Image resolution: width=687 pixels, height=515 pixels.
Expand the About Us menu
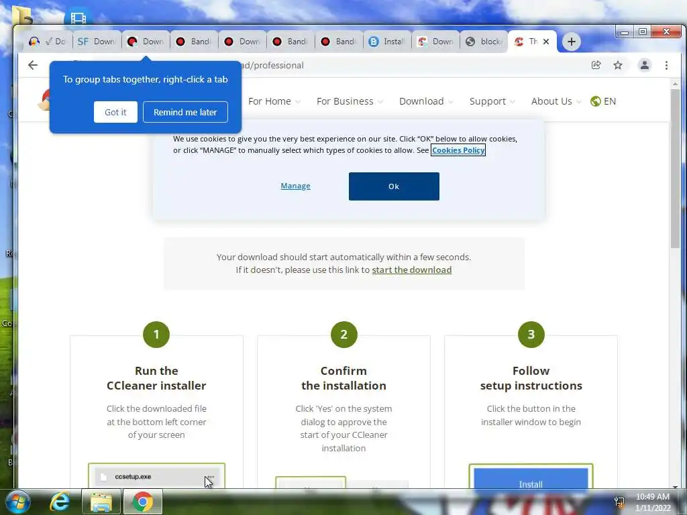point(556,101)
